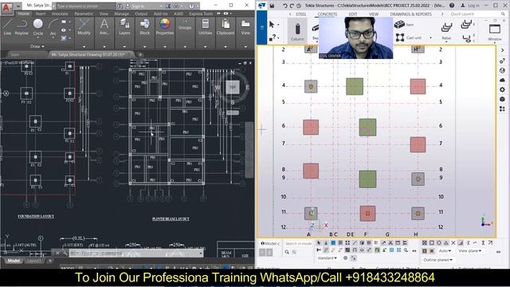Open the Block panel in AutoCAD
Screen dimensions: 510x287
145,27
